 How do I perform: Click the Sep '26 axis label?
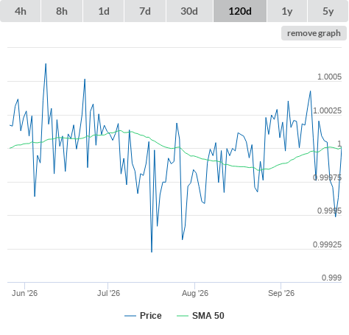(281, 293)
